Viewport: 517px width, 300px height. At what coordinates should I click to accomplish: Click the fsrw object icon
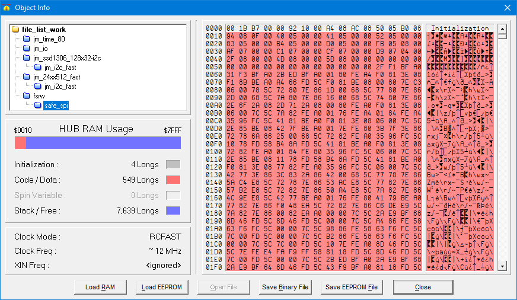coord(27,95)
